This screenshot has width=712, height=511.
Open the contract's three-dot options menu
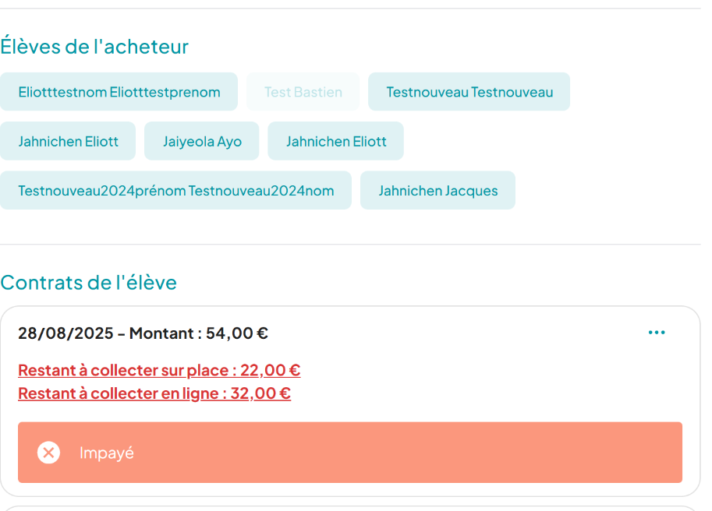(x=657, y=333)
